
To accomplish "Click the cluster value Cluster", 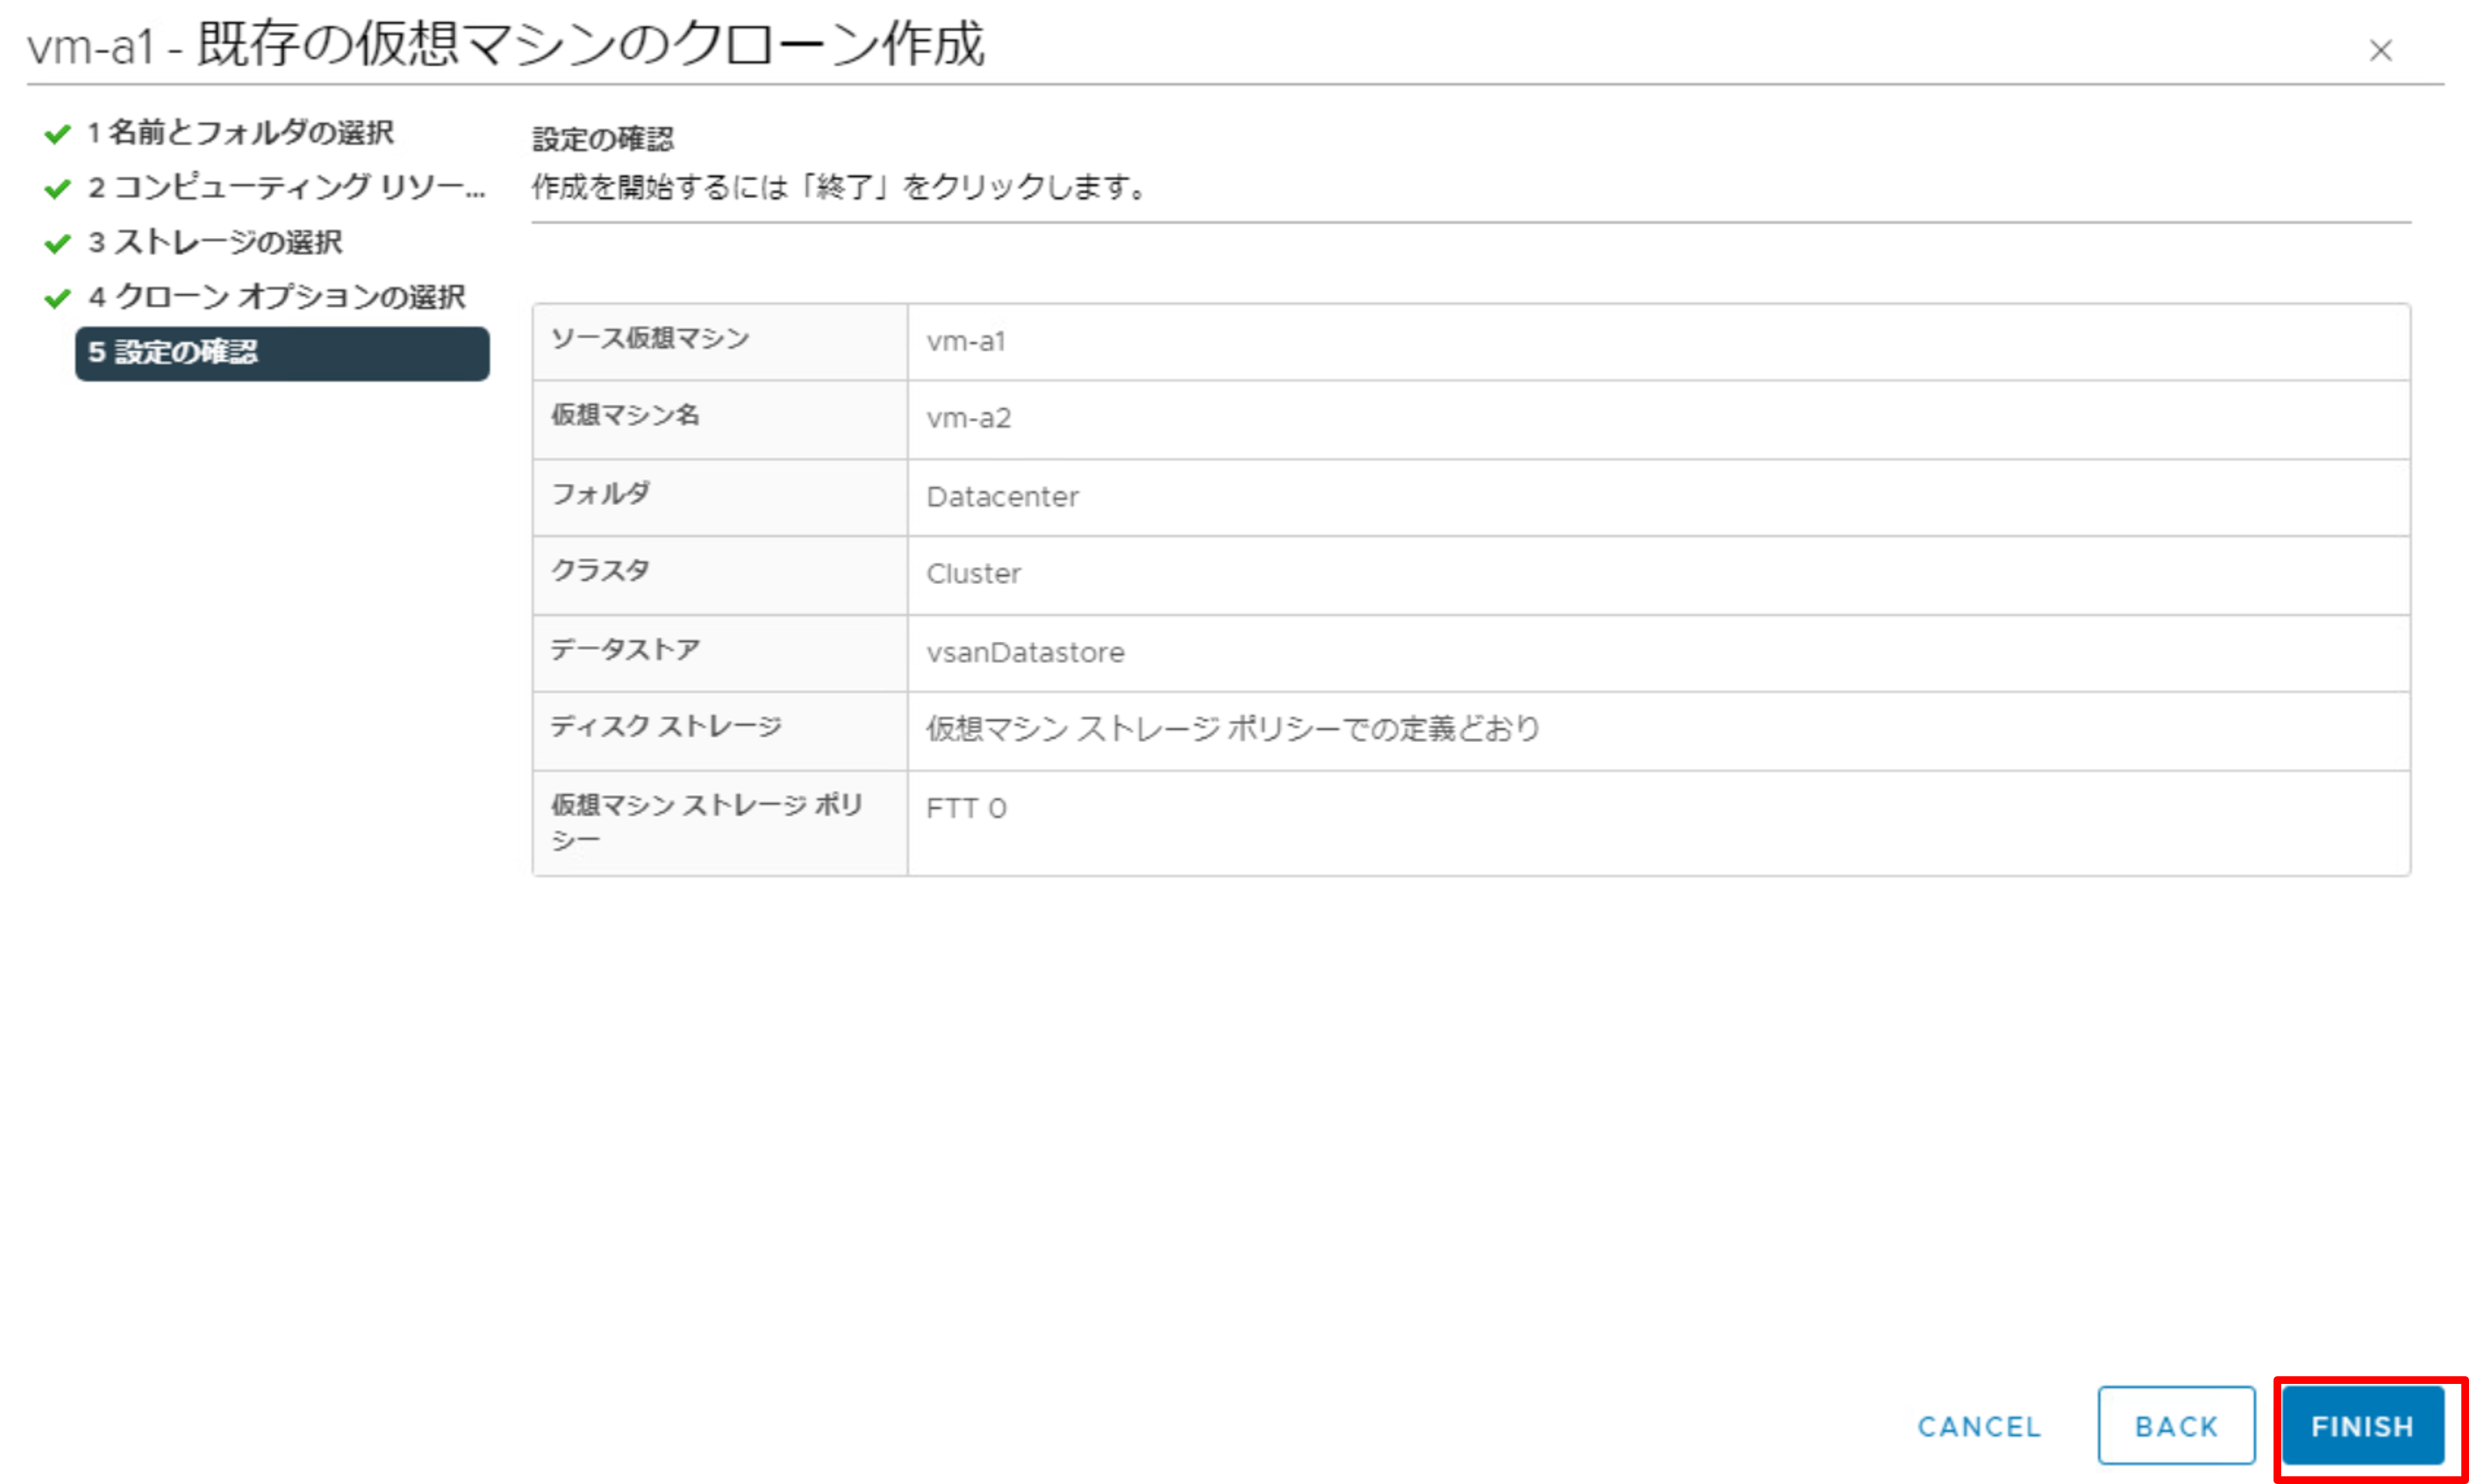I will click(x=974, y=574).
